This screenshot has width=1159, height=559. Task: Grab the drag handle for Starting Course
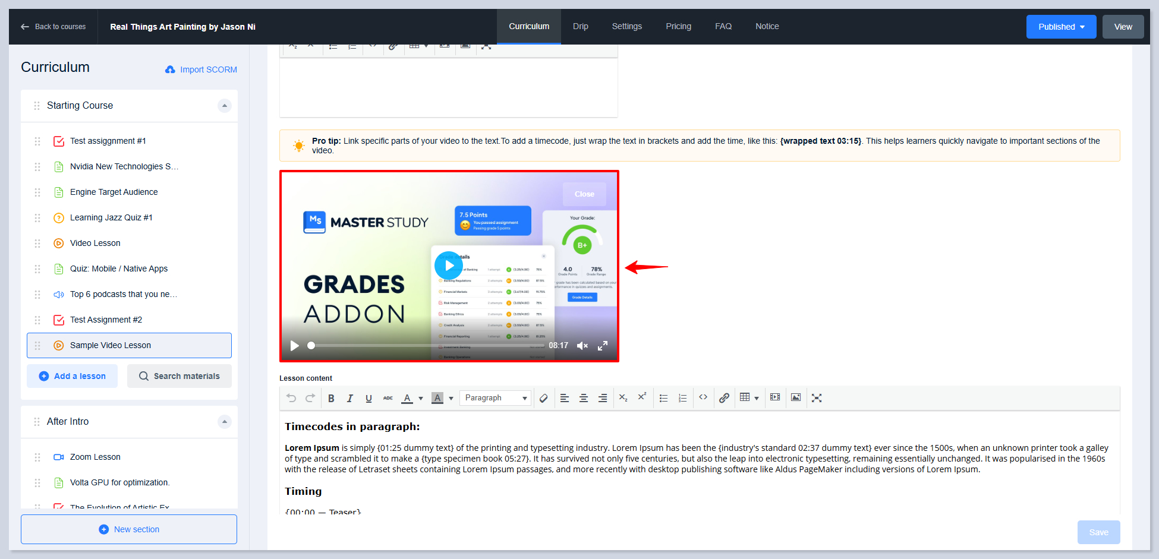[x=37, y=106]
